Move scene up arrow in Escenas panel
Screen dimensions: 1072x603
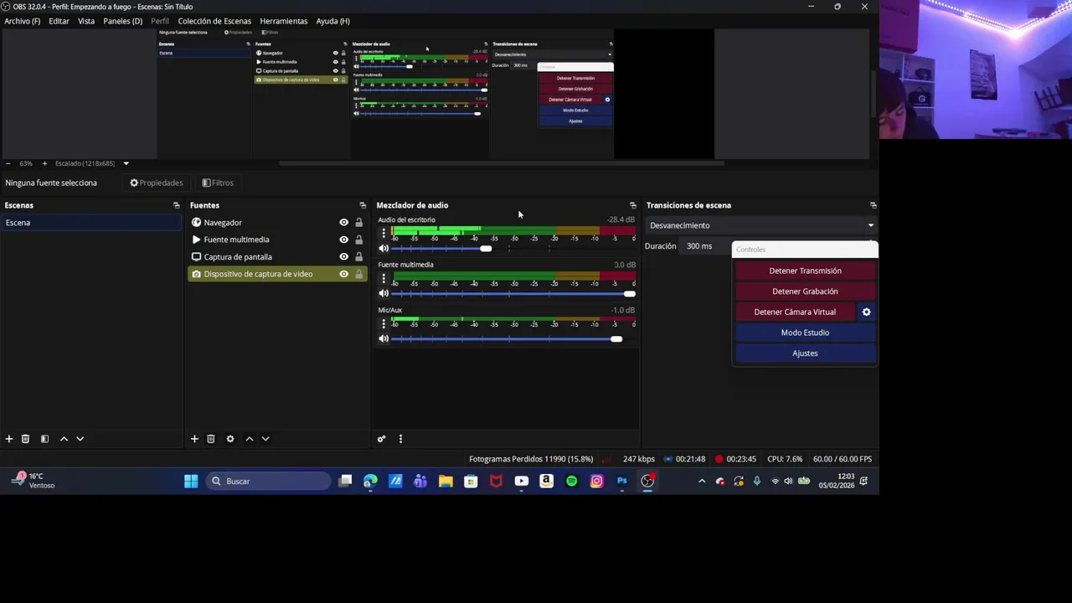[x=64, y=439]
